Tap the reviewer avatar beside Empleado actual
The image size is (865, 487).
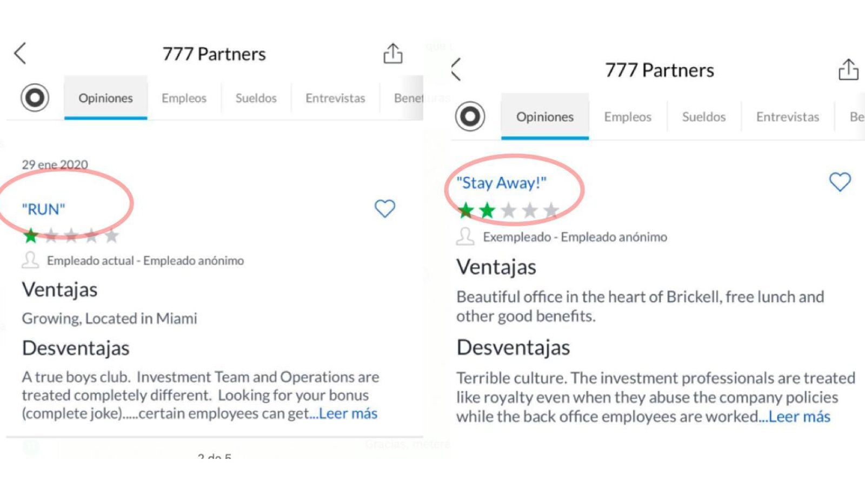[x=30, y=260]
